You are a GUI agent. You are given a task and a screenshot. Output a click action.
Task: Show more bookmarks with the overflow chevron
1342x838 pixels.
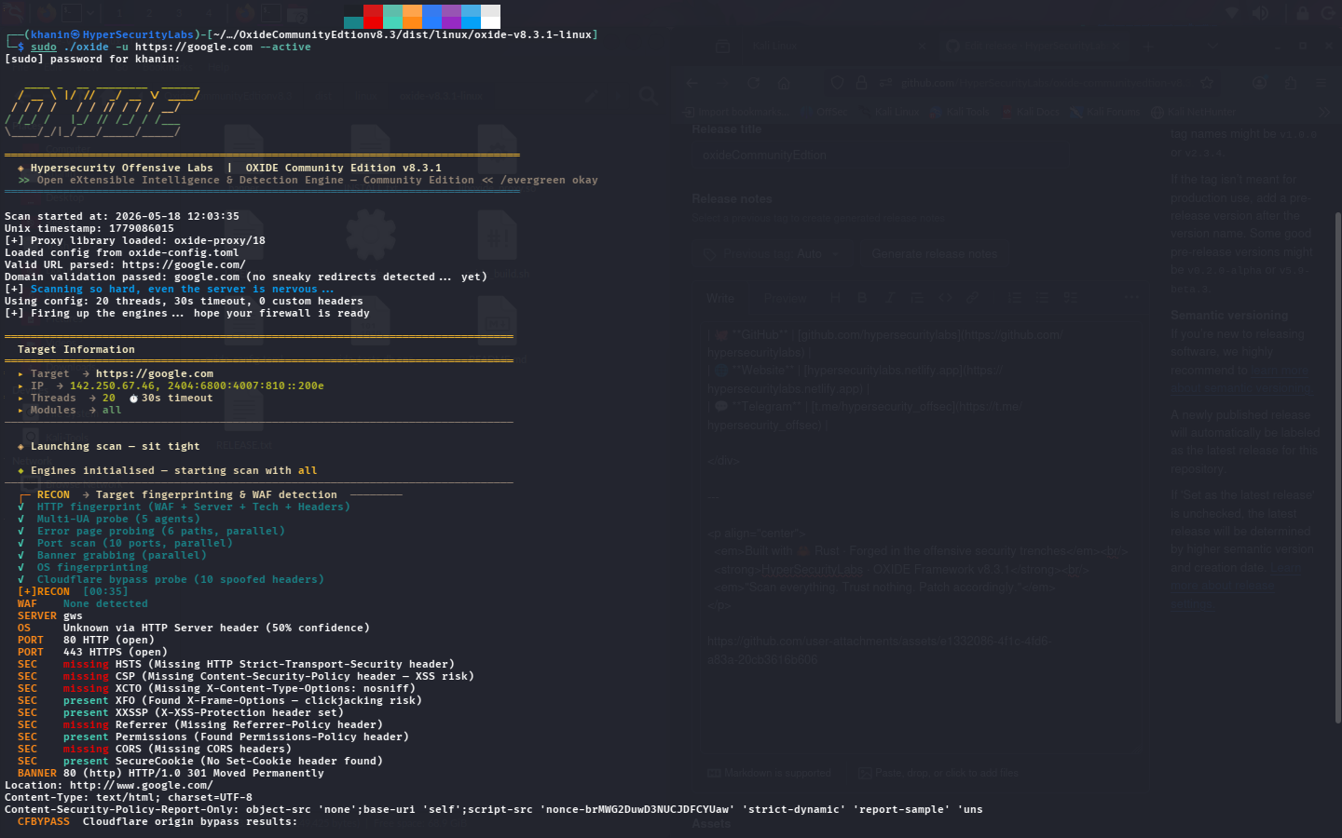click(1325, 113)
